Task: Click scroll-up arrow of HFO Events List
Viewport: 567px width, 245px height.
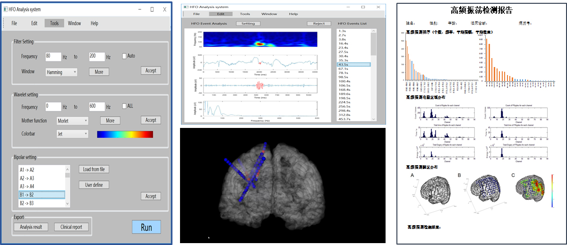Action: tap(374, 32)
